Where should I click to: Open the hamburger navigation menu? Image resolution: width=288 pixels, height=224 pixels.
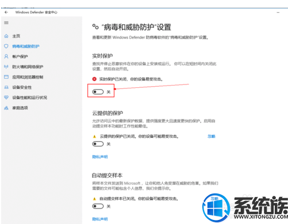6,22
